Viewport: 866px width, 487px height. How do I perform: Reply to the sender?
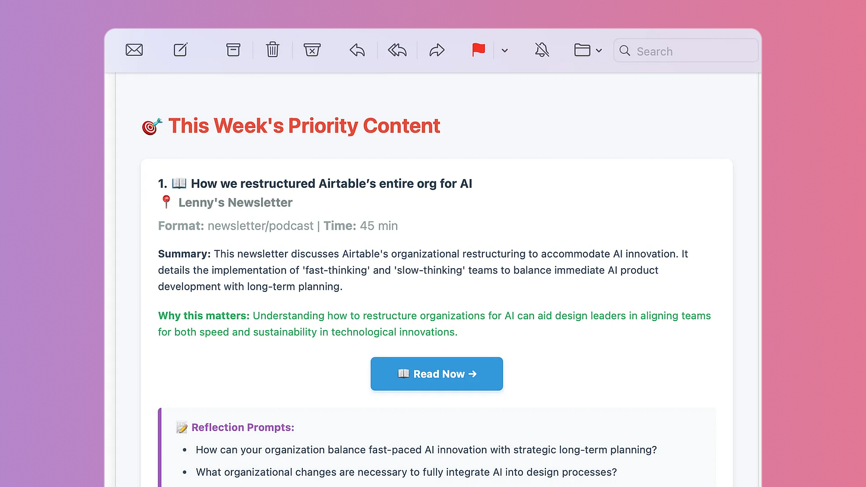(357, 51)
